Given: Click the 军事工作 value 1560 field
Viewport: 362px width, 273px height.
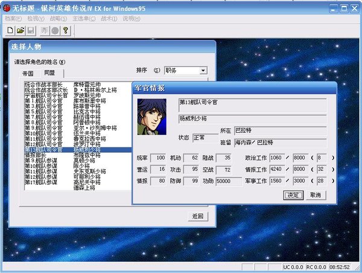Looking at the screenshot, I should coord(278,181).
